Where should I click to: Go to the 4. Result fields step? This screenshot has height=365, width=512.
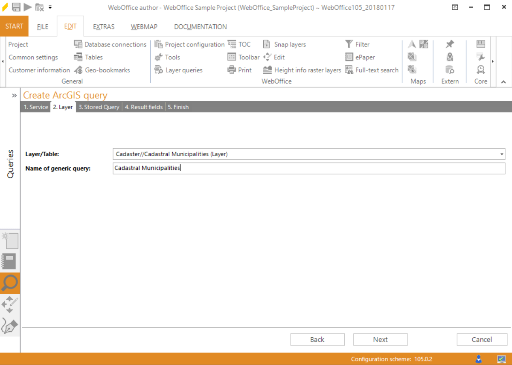point(144,107)
